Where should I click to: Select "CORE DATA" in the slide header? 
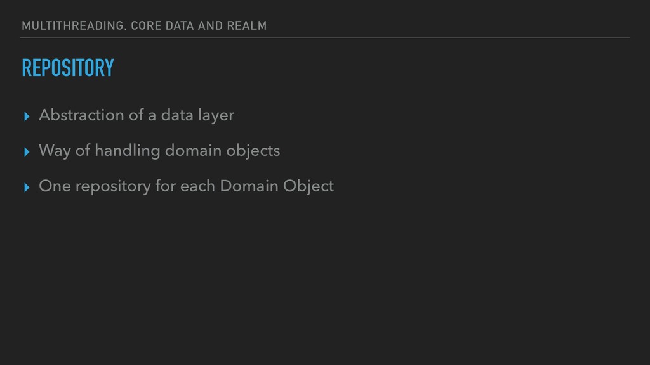pos(162,25)
